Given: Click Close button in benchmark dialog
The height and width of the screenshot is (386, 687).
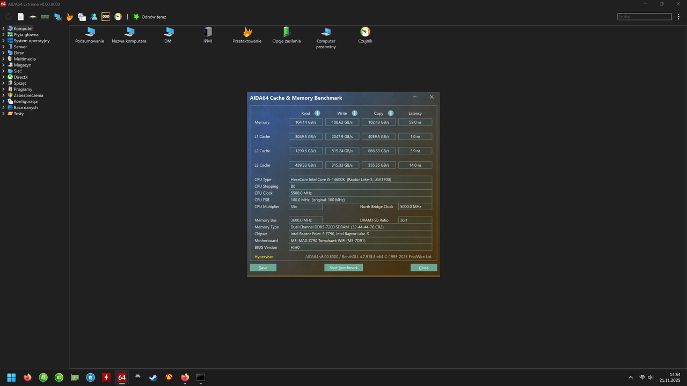Looking at the screenshot, I should pyautogui.click(x=423, y=268).
